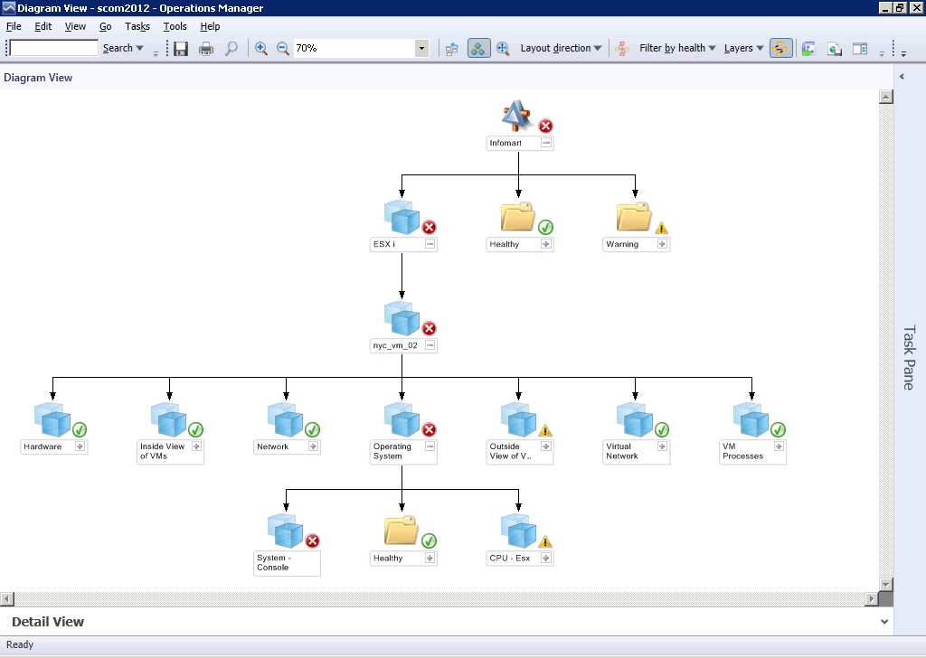Expand the Warning folder node
Viewport: 926px width, 658px height.
[x=663, y=244]
